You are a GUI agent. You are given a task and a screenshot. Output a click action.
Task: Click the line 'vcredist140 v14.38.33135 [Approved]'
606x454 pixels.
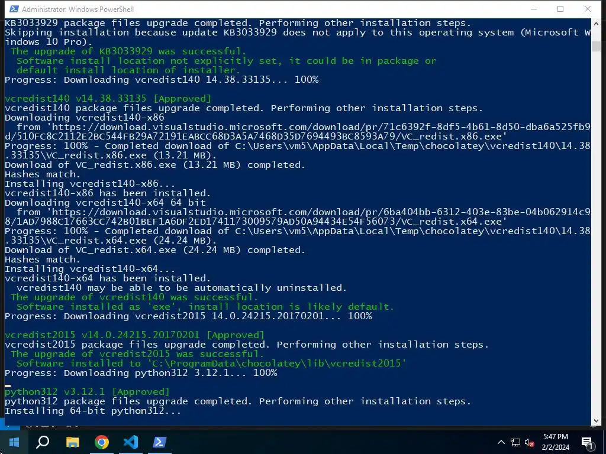point(108,99)
